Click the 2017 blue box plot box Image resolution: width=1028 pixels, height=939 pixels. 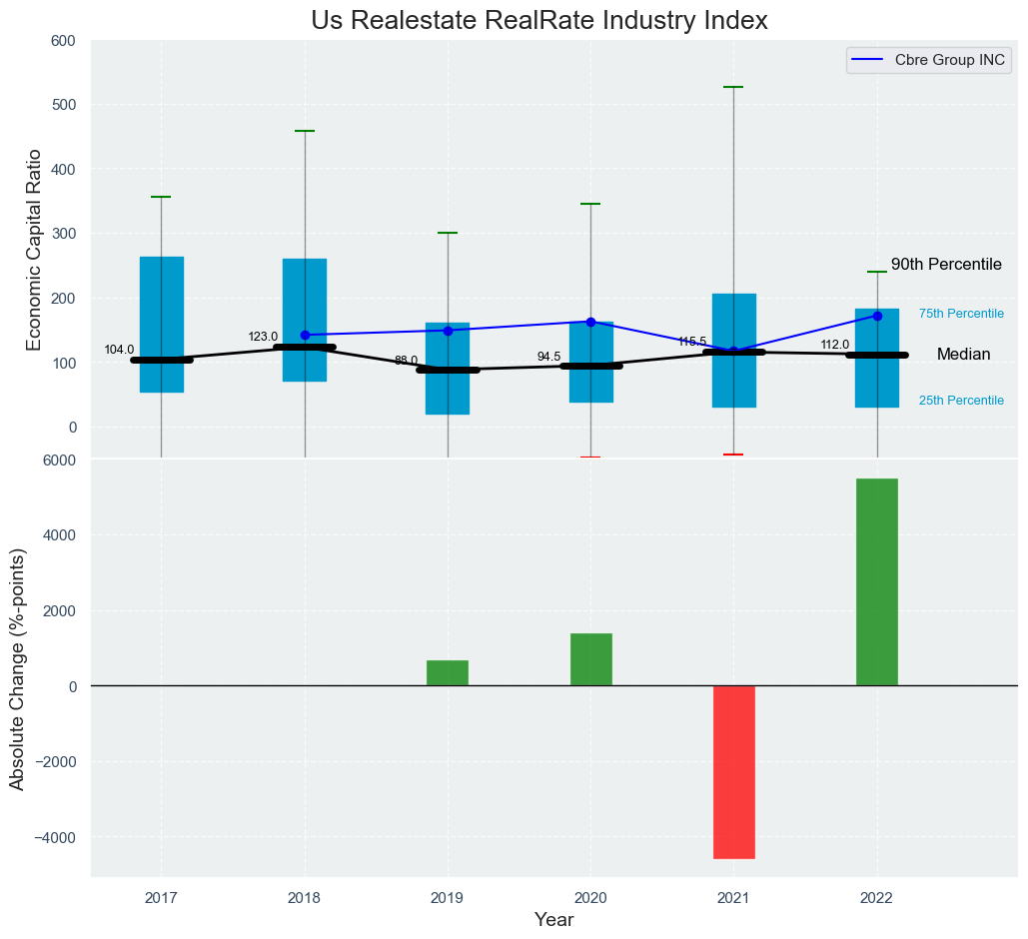[x=161, y=300]
